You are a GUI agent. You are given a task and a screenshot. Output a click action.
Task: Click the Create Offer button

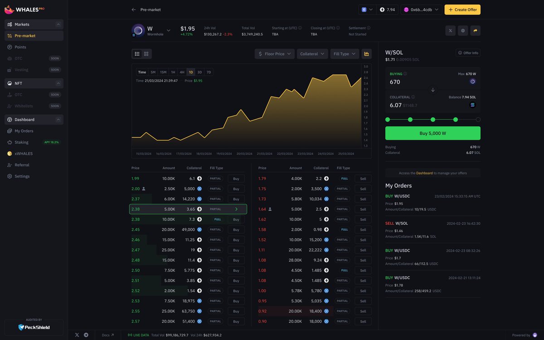(462, 10)
